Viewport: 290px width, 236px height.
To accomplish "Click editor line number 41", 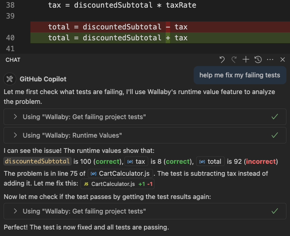I will [10, 49].
